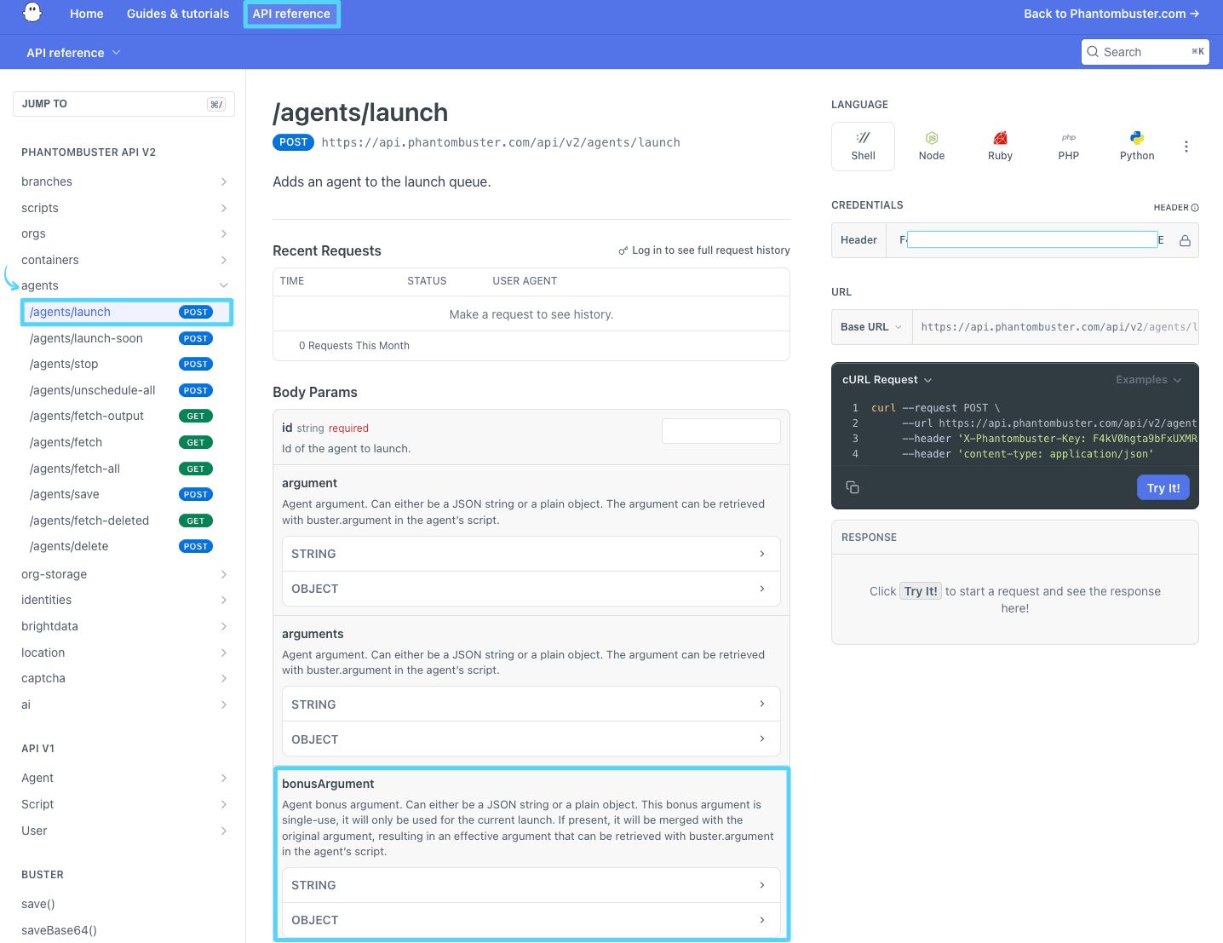Copy the cURL request with copy icon
Image resolution: width=1223 pixels, height=943 pixels.
[853, 487]
